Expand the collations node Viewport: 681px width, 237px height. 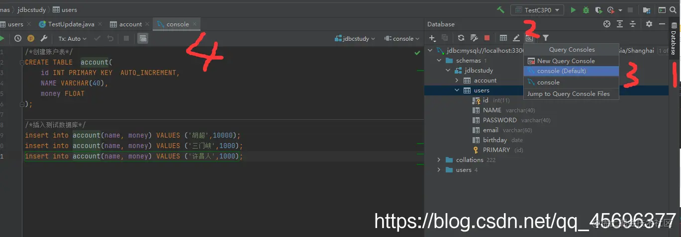pyautogui.click(x=439, y=160)
